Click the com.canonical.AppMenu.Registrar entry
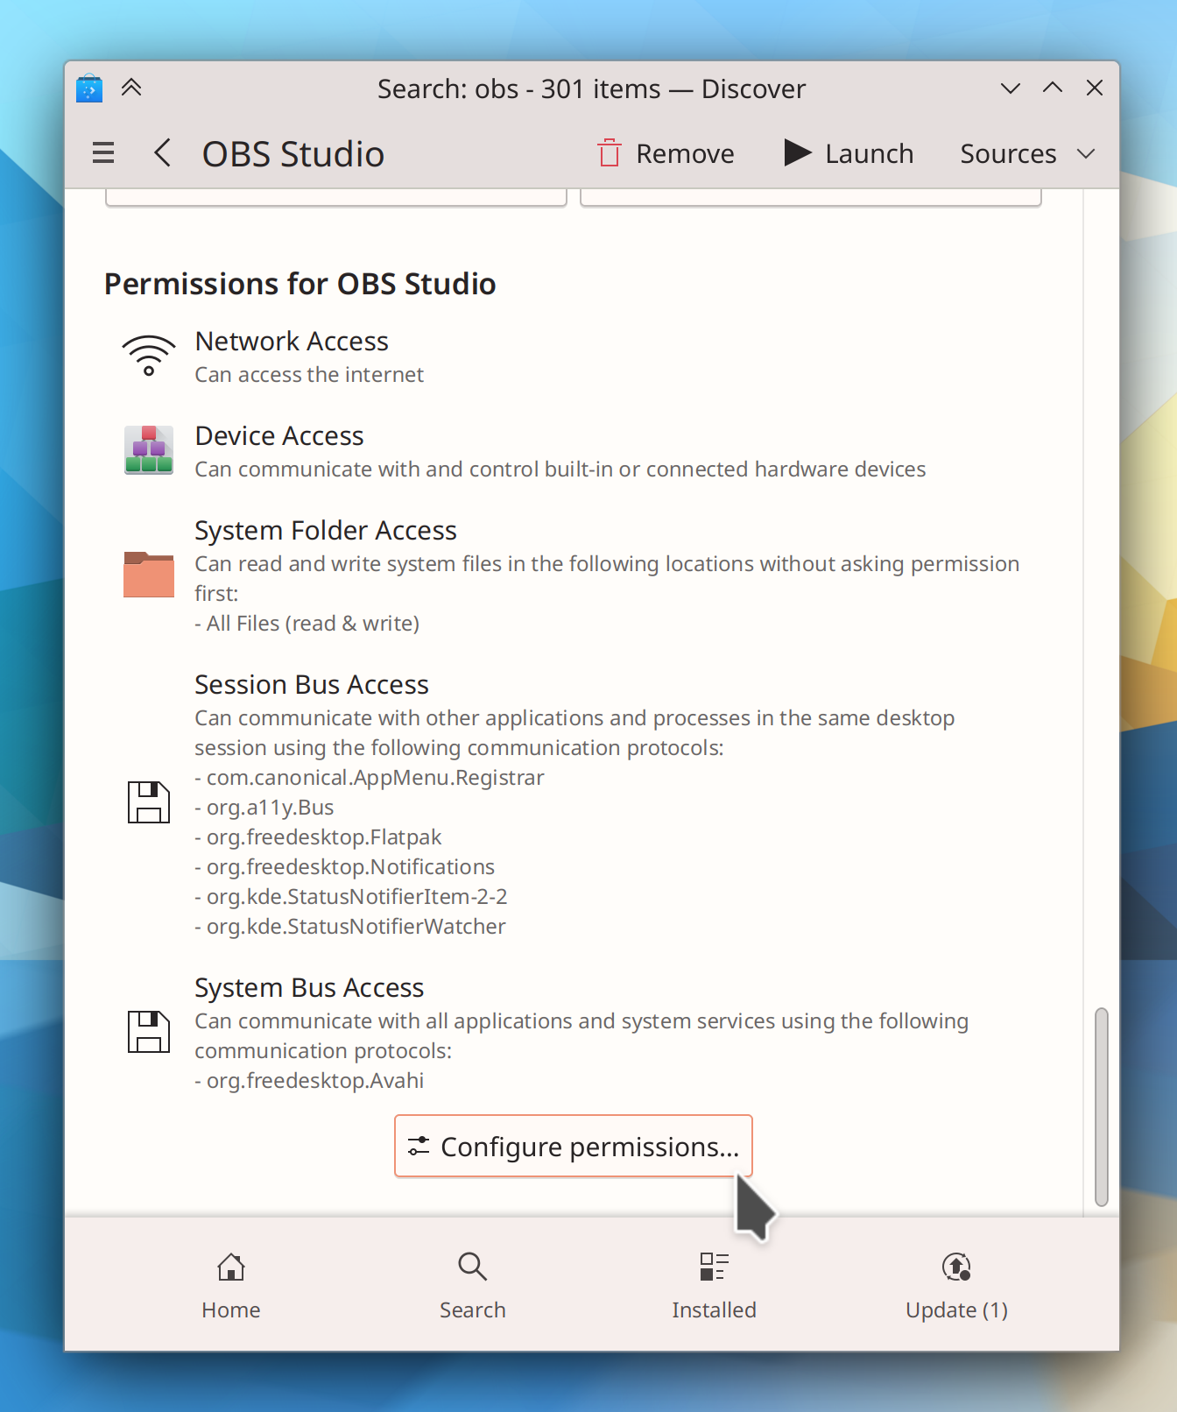Image resolution: width=1177 pixels, height=1412 pixels. [370, 777]
